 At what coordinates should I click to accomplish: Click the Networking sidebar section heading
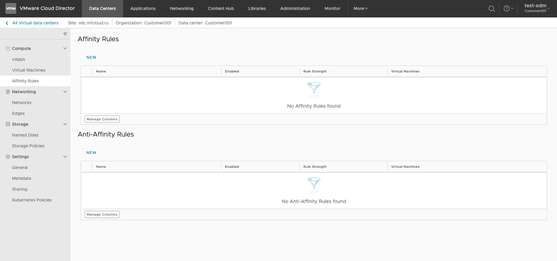[x=24, y=92]
